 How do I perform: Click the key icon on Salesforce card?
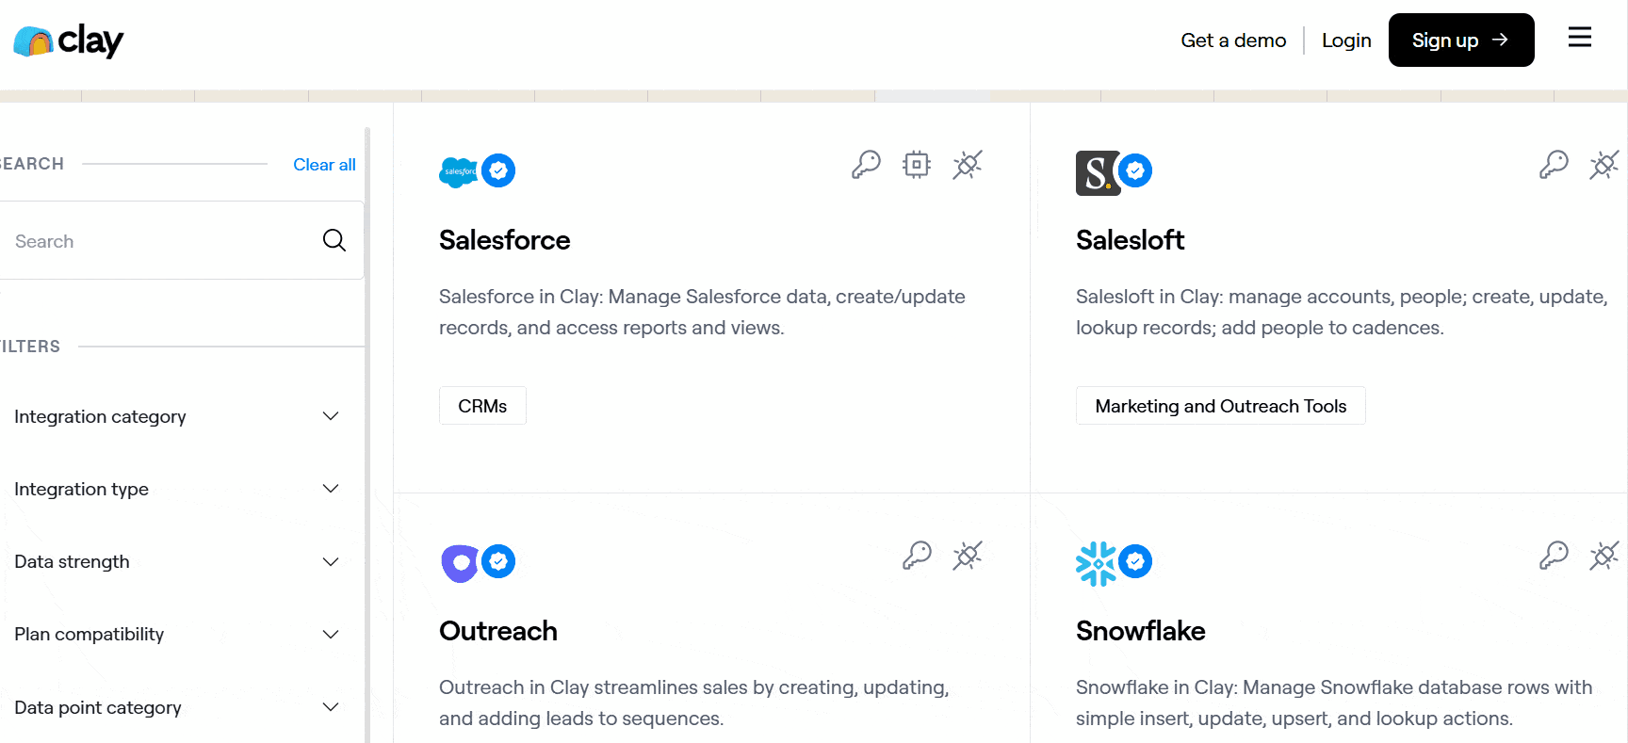click(866, 165)
